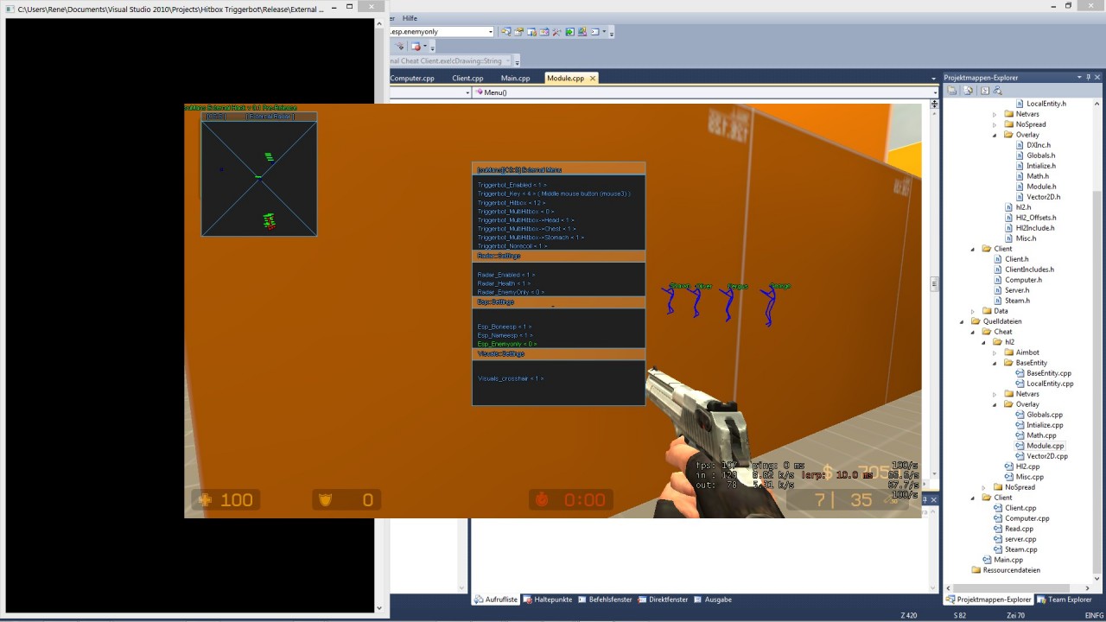Open the Extension Manager toolbar icon
Viewport: 1106px width, 622px height.
pyautogui.click(x=582, y=32)
